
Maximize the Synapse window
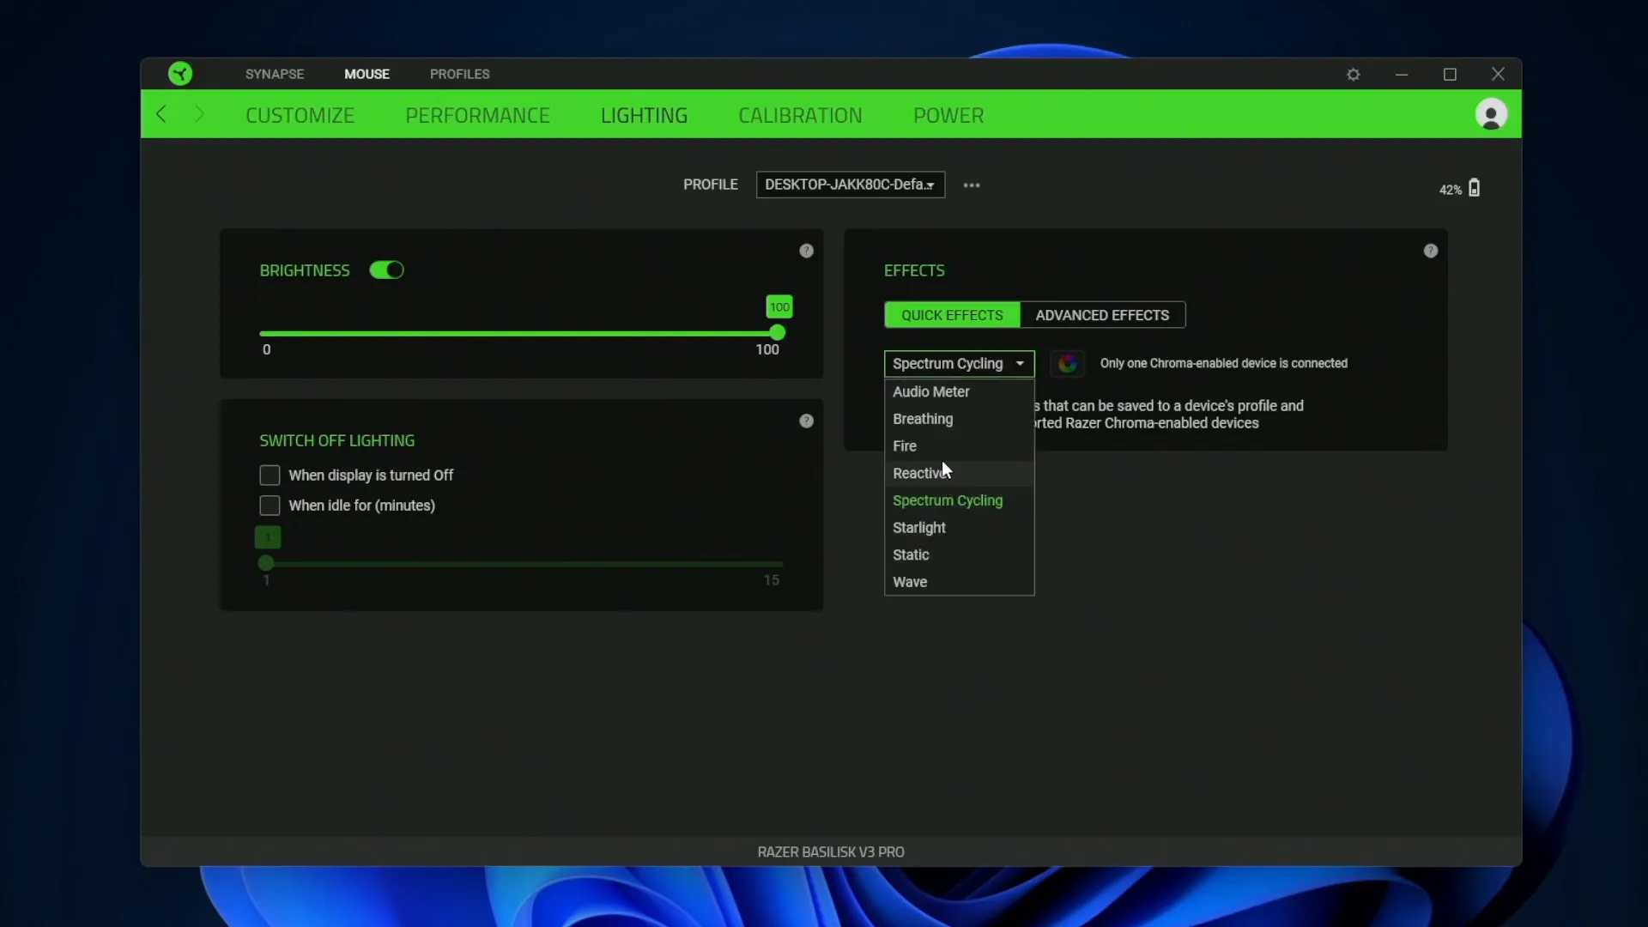pyautogui.click(x=1450, y=75)
